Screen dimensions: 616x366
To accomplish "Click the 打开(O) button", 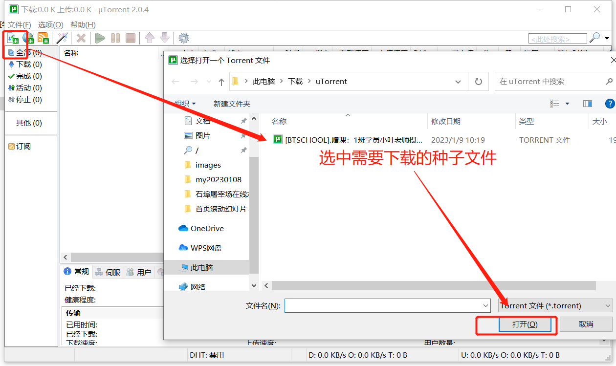I will coord(525,324).
